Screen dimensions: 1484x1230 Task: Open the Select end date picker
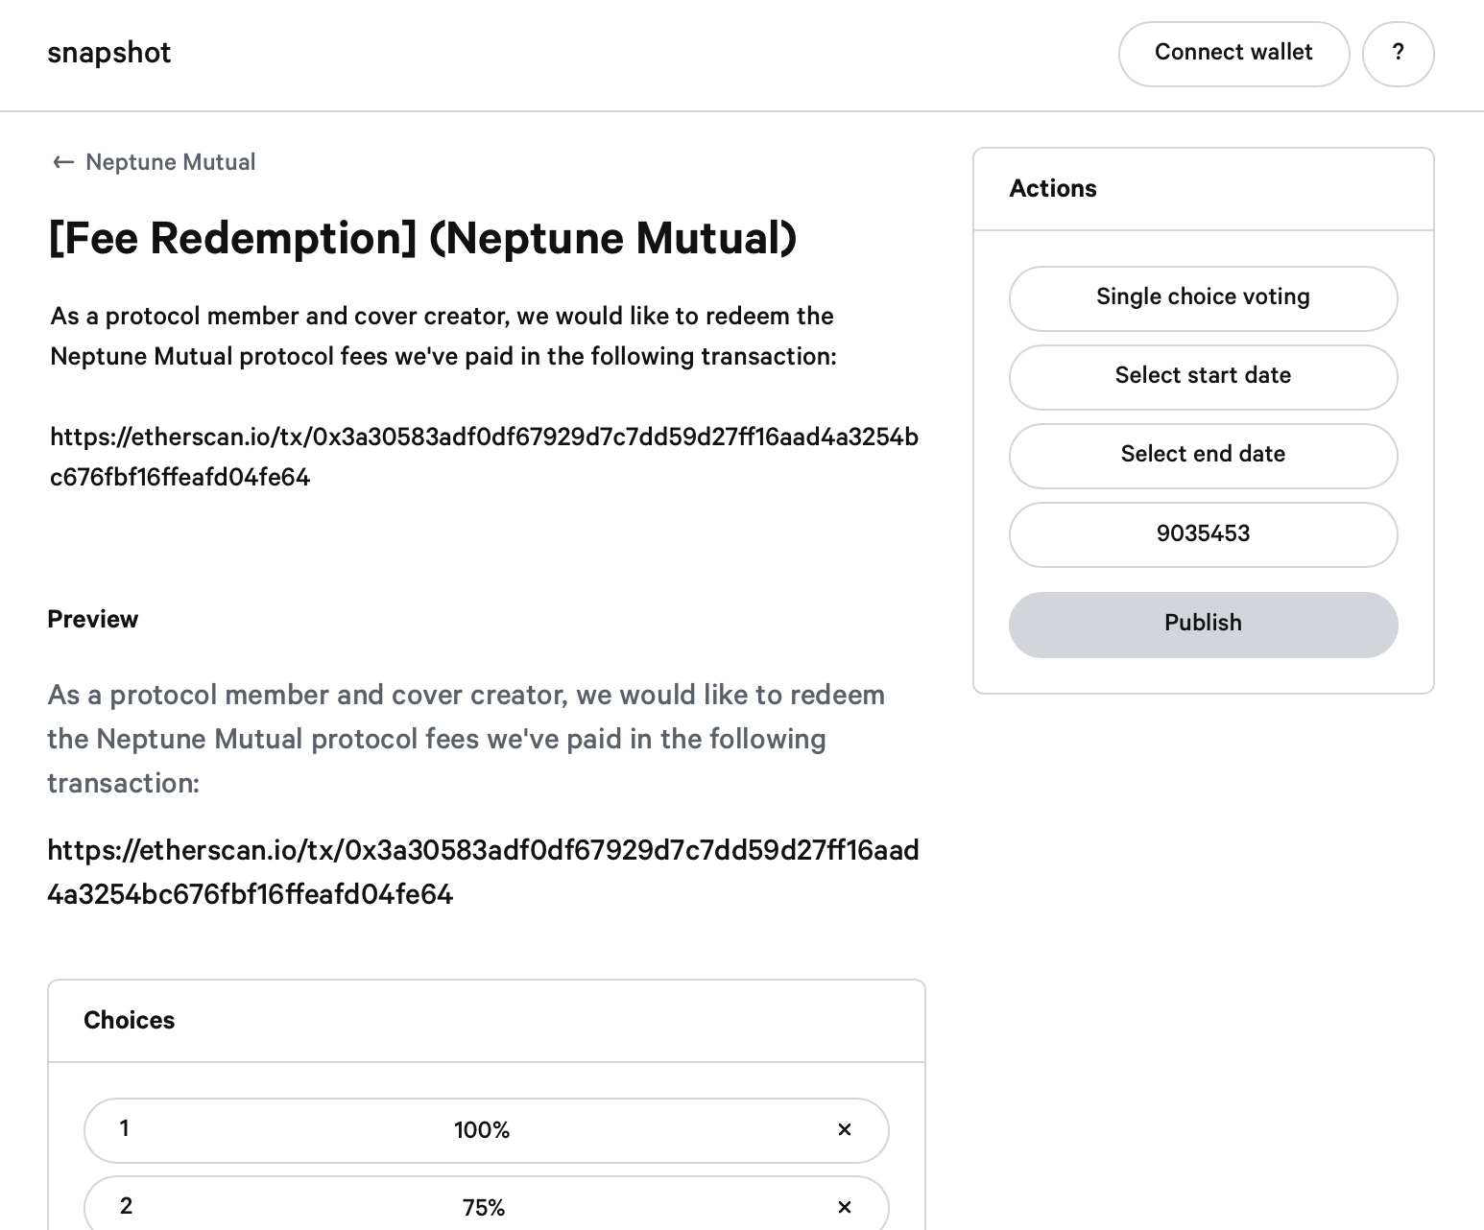[1203, 455]
